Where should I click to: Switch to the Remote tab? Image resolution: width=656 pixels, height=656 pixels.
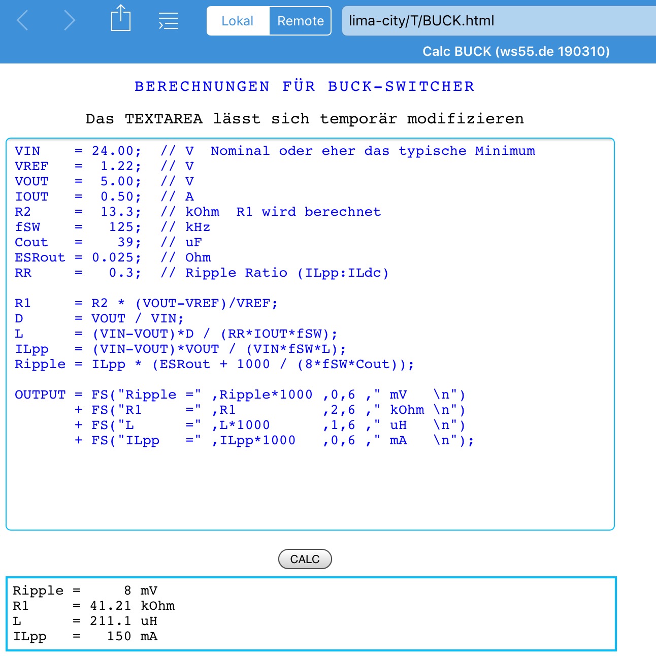coord(300,21)
